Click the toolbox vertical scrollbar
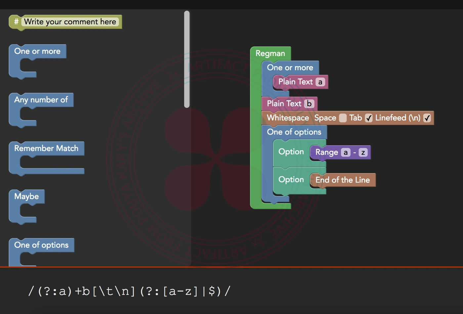The width and height of the screenshot is (463, 314). pos(187,60)
